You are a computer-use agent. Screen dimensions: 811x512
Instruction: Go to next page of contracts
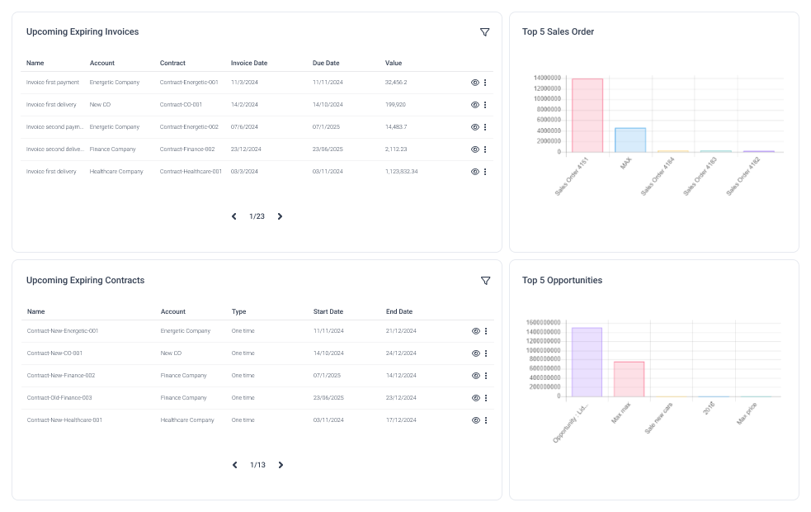(281, 465)
